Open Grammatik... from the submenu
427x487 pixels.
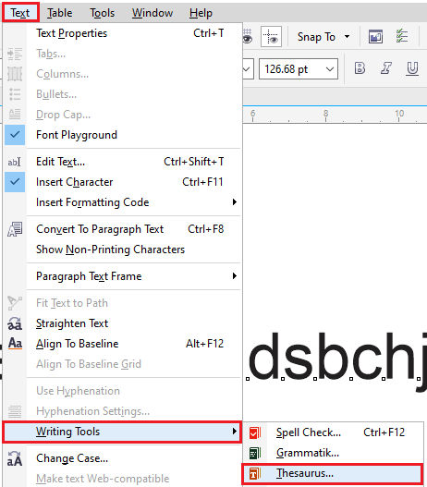point(333,453)
